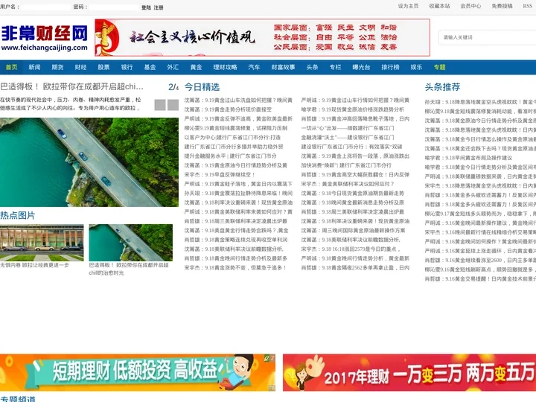Click the 头条推荐 section heading
Image resolution: width=536 pixels, height=402 pixels.
442,87
